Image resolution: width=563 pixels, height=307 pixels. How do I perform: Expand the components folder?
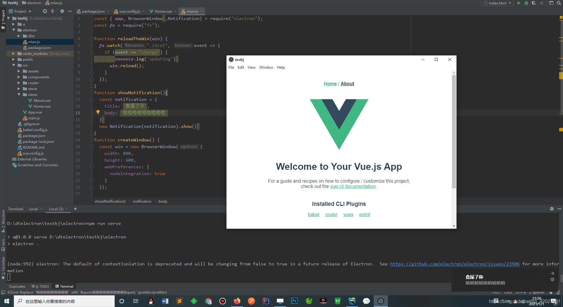pyautogui.click(x=19, y=77)
